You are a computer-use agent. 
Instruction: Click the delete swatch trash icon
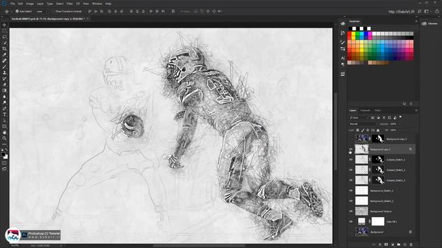click(x=411, y=104)
